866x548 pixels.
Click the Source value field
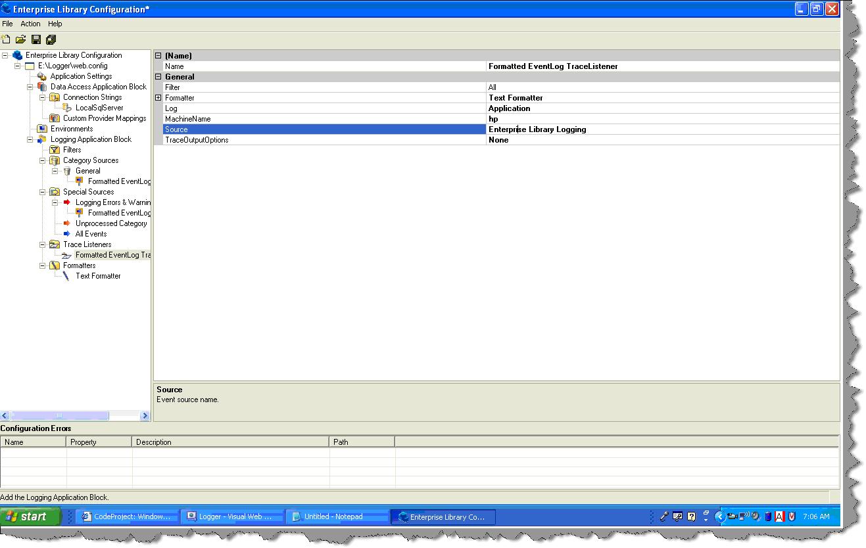pos(663,129)
